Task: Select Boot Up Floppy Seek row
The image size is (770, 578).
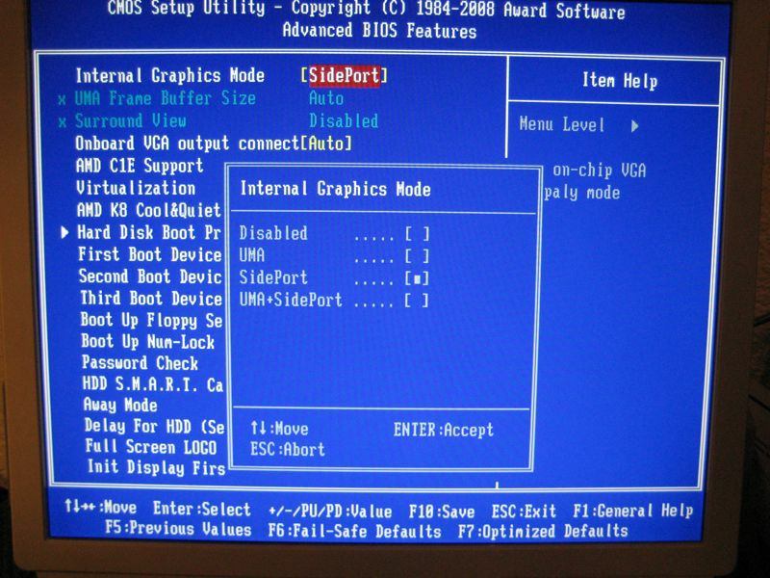Action: (x=152, y=321)
